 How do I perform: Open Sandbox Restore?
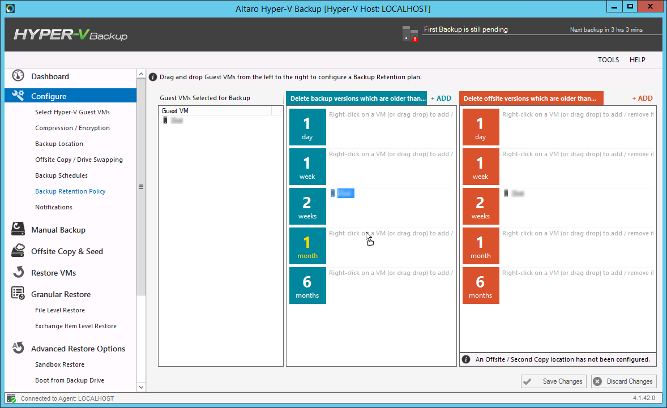click(59, 364)
